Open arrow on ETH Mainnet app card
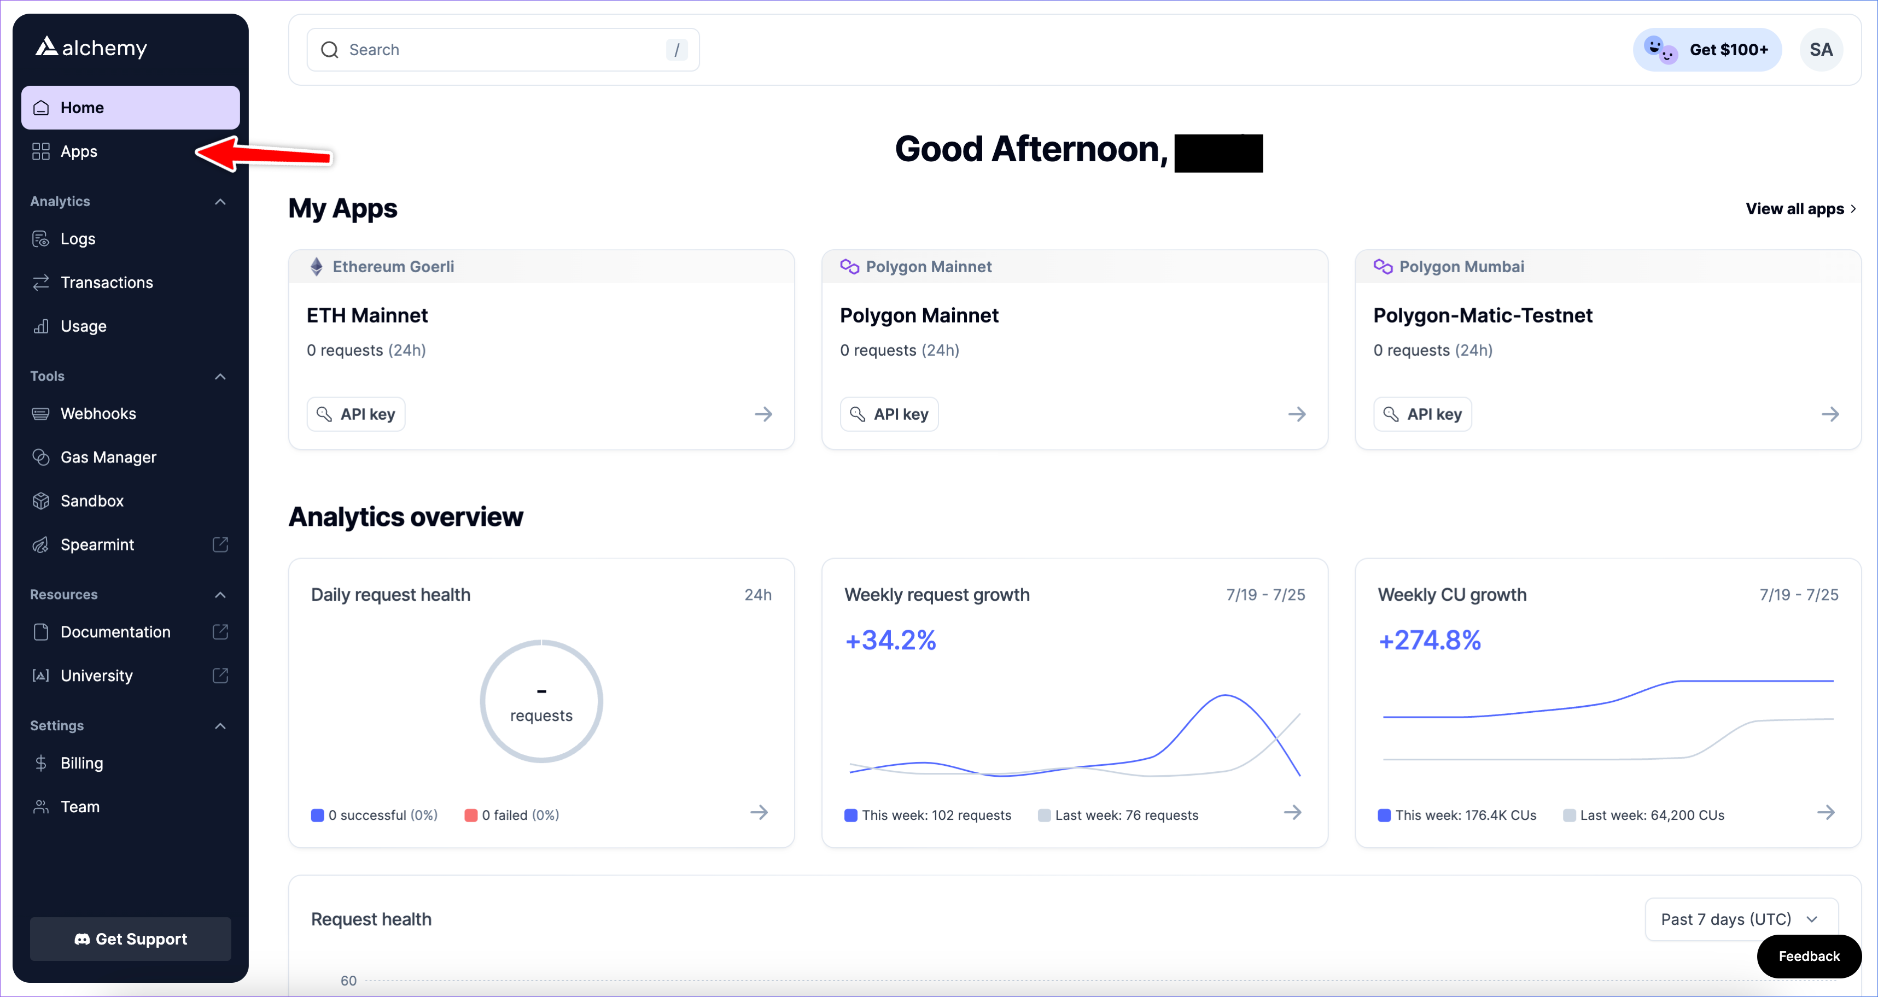 click(763, 414)
